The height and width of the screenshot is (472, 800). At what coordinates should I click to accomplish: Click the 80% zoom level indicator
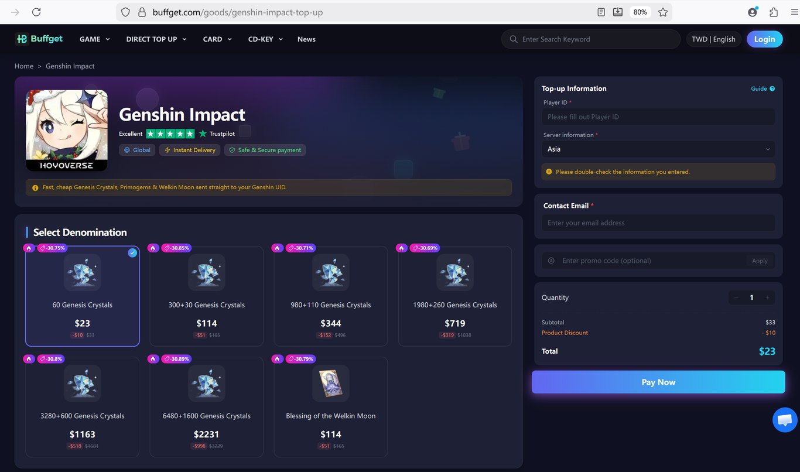(x=640, y=12)
